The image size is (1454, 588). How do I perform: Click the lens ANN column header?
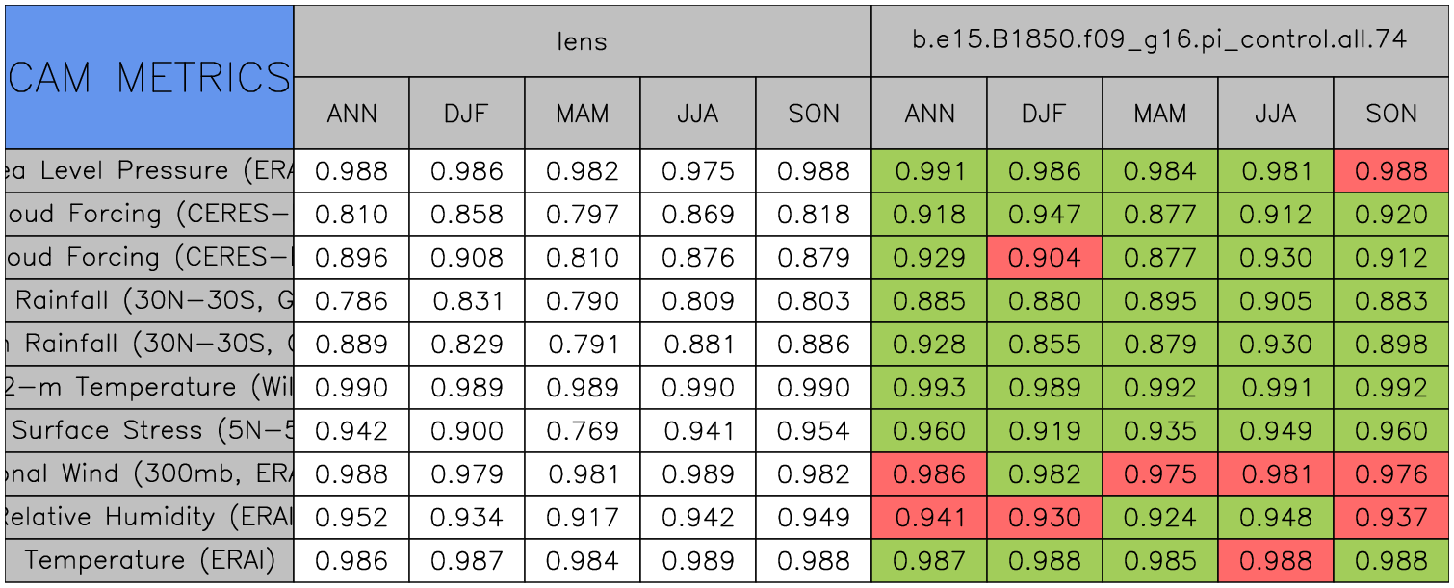pos(351,114)
